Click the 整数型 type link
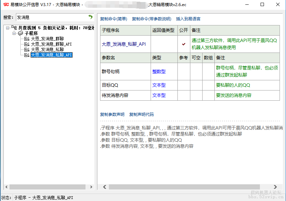The image size is (286, 201). (159, 72)
